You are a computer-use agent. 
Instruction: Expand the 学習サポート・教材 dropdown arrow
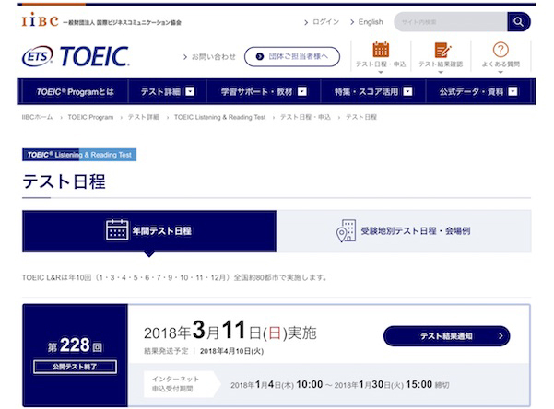302,91
